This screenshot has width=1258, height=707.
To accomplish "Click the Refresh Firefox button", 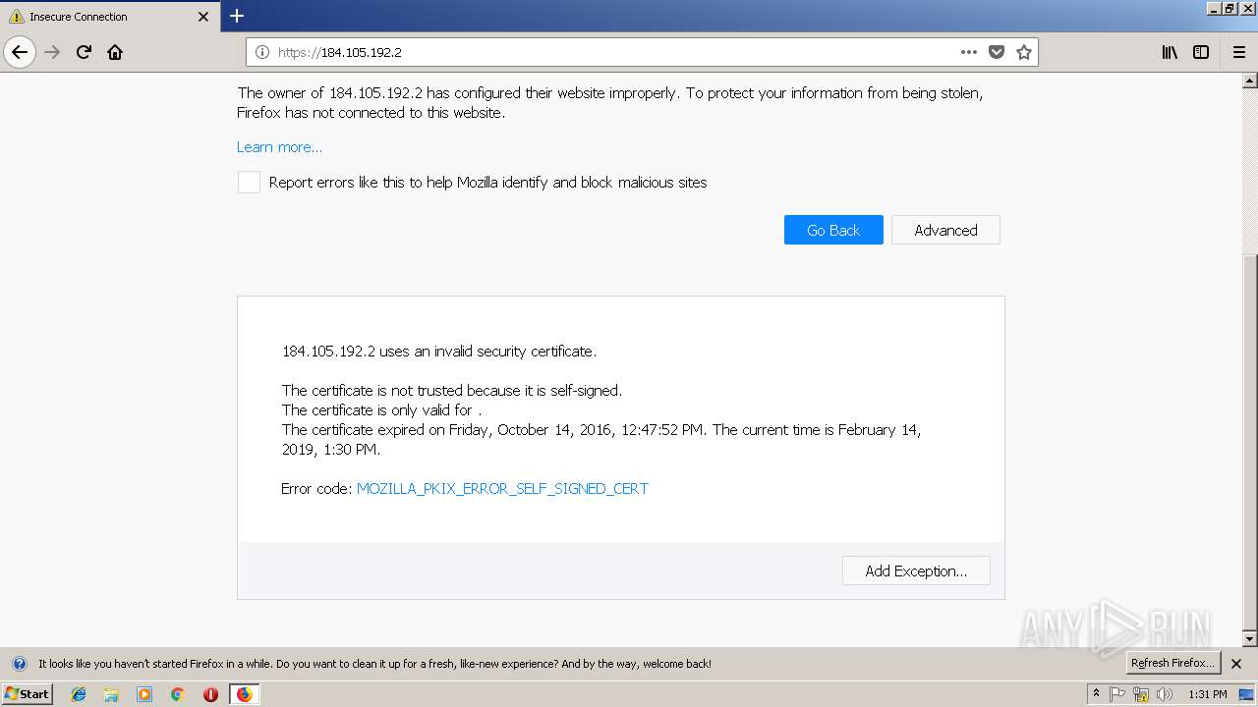I will (1173, 663).
